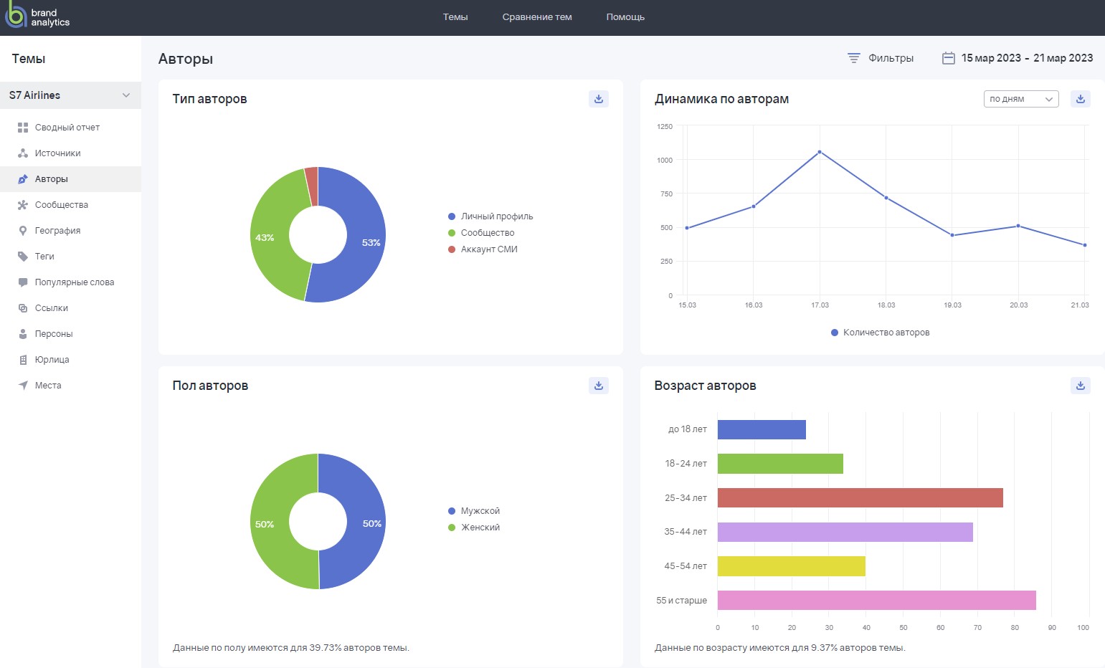Collapse the Темы topic chevron
Screen dimensions: 1105x668
[126, 95]
